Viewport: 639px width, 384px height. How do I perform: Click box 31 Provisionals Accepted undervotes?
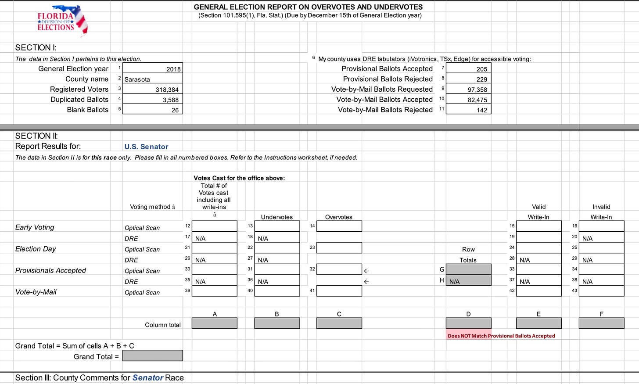click(x=277, y=269)
